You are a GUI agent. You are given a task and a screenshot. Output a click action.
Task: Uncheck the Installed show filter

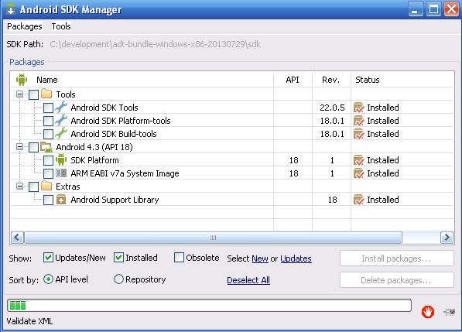pyautogui.click(x=118, y=257)
